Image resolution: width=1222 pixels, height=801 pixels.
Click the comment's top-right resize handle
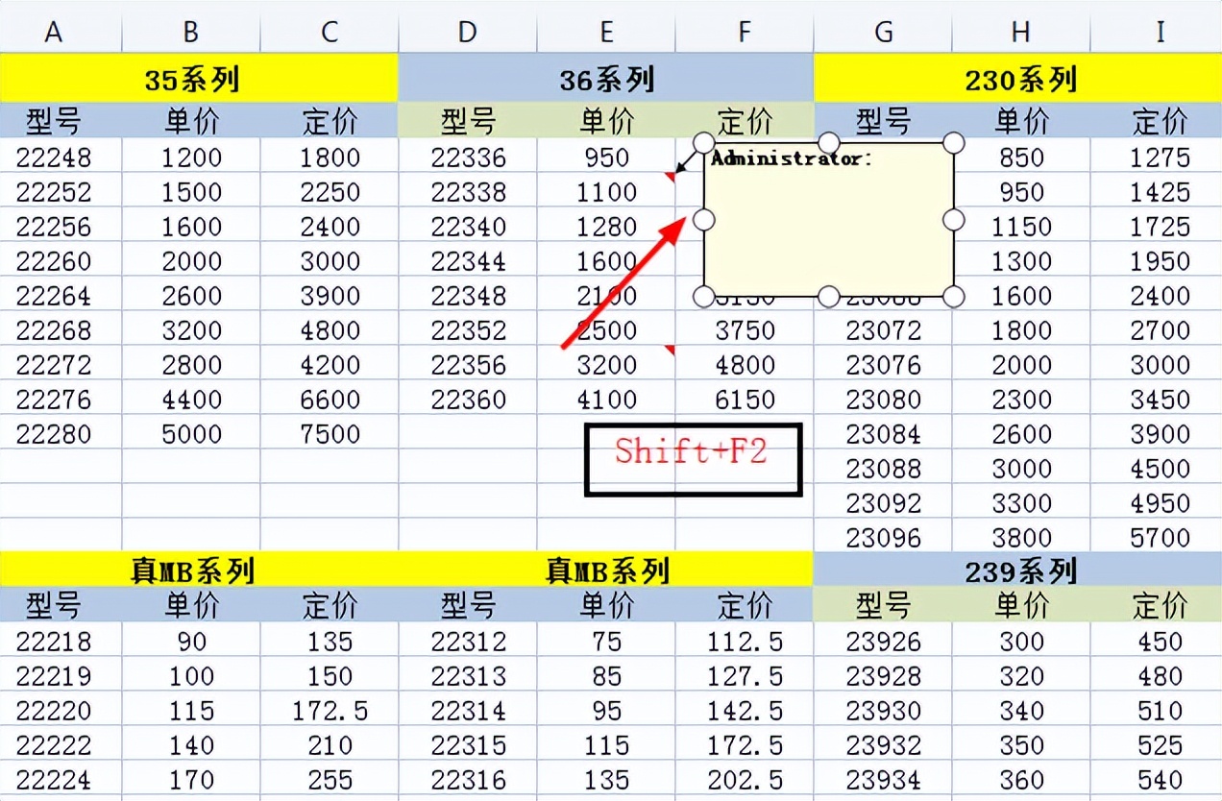click(x=954, y=143)
